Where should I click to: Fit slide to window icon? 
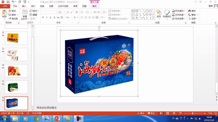216,113
